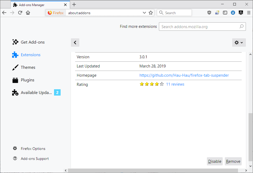Image resolution: width=253 pixels, height=173 pixels.
Task: Click the updates count badge showing 2
Action: coord(57,92)
